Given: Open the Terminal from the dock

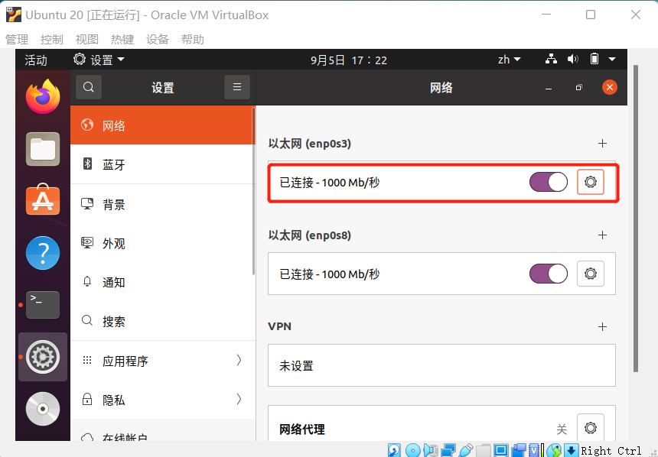Looking at the screenshot, I should (x=43, y=305).
